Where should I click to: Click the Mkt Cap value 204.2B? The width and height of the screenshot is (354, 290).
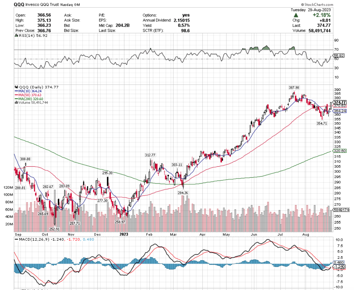[123, 25]
